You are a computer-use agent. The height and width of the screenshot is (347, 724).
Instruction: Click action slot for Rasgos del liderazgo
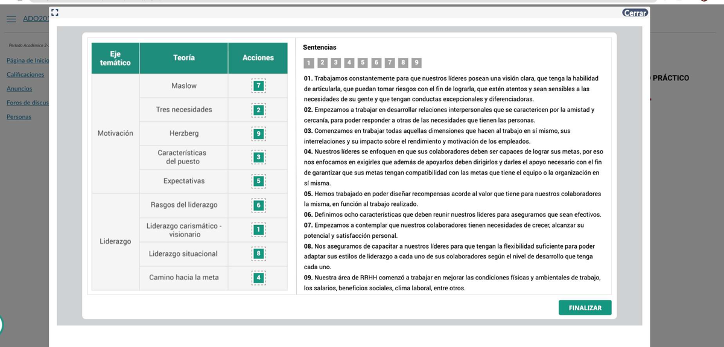point(258,206)
